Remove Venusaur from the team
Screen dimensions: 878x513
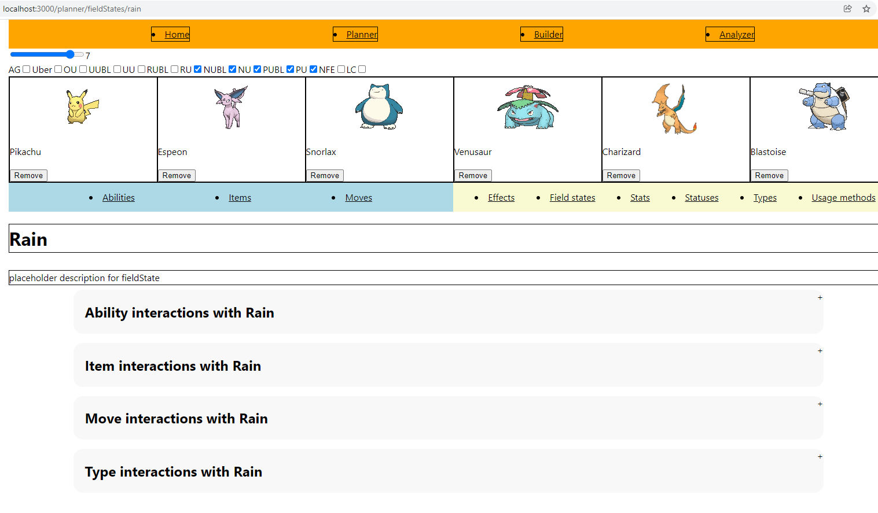click(473, 175)
